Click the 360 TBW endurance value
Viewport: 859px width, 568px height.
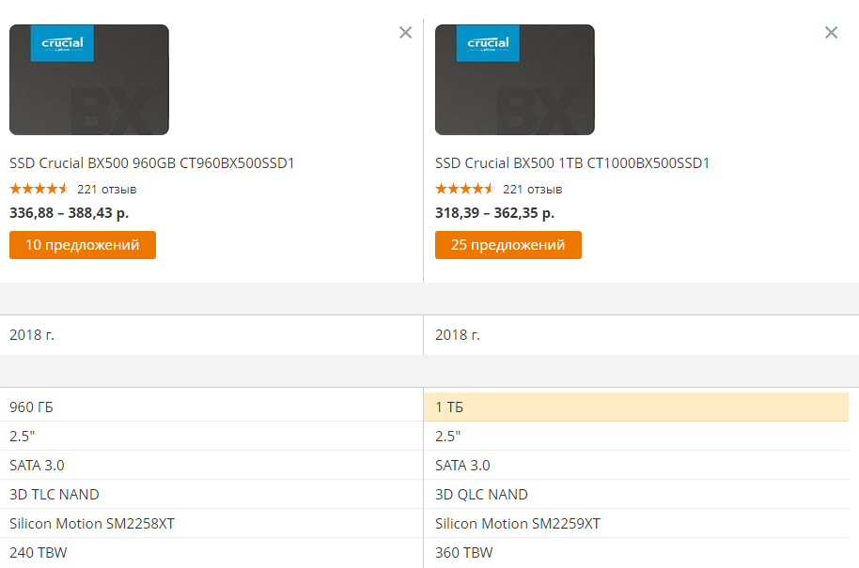pos(463,553)
